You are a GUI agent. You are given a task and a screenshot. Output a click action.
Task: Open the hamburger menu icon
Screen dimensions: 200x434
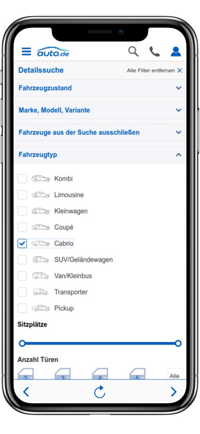[26, 52]
